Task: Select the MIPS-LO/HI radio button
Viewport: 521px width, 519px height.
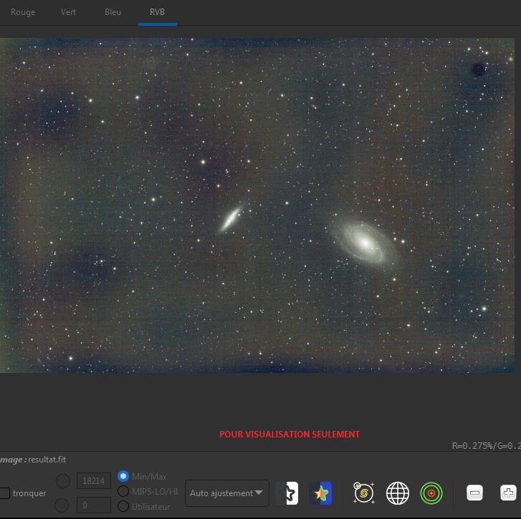Action: click(x=123, y=491)
